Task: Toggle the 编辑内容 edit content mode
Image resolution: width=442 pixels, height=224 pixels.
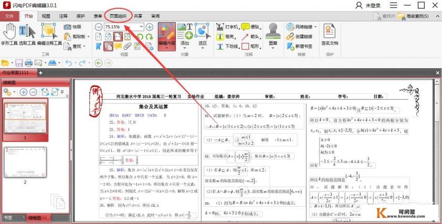Action: 166,35
